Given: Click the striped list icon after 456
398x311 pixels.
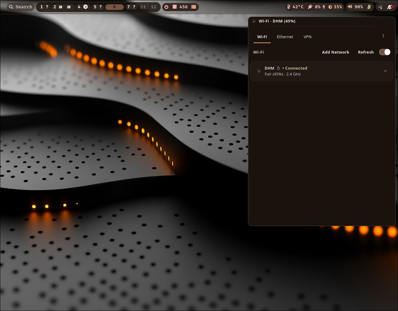Looking at the screenshot, I should pos(194,7).
